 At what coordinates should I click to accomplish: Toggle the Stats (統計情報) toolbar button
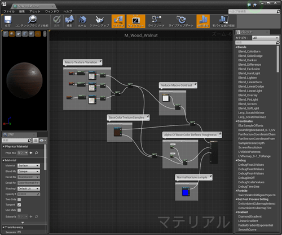pyautogui.click(x=203, y=21)
